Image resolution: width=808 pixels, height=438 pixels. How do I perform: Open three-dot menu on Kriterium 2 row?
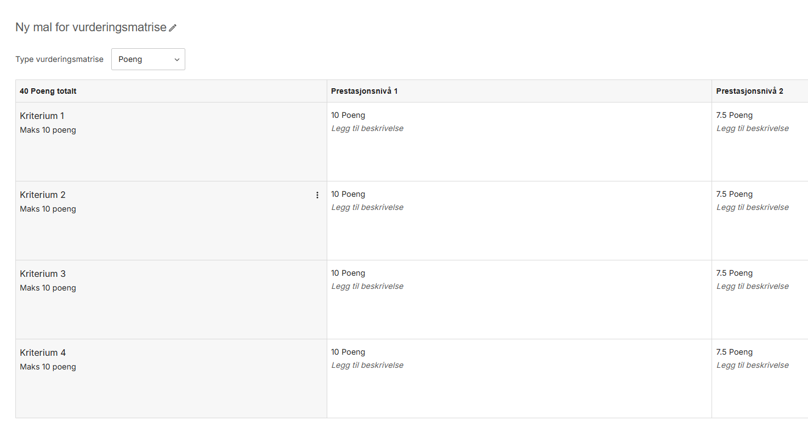(x=317, y=195)
